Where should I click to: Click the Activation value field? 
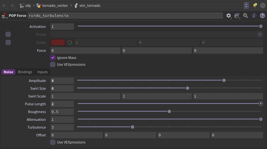tap(62, 27)
